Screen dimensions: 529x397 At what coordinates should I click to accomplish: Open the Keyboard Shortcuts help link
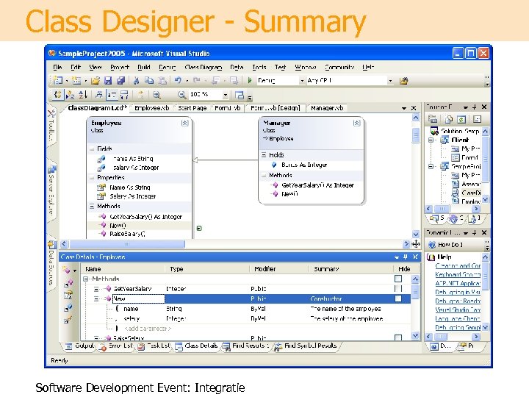[458, 274]
